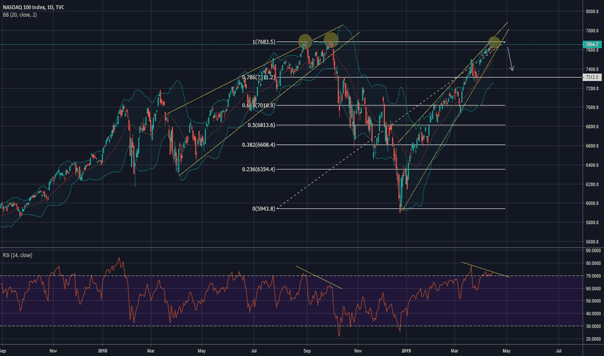Select the BB (20, close, 2) indicator label

point(19,15)
